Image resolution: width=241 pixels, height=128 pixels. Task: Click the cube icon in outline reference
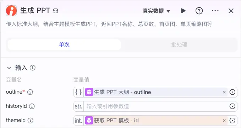[89, 92]
